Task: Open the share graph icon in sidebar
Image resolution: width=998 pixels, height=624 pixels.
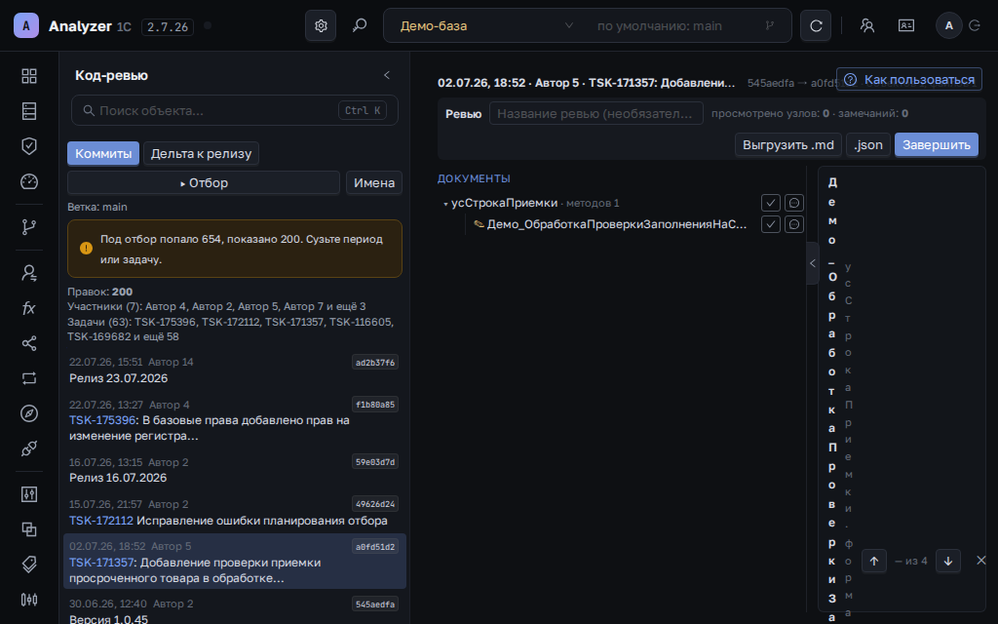Action: 29,343
